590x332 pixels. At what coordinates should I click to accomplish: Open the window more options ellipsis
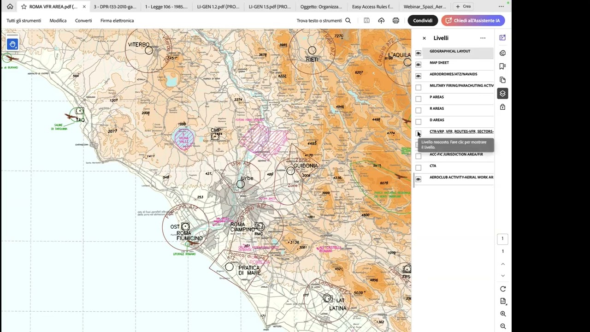pos(501,6)
